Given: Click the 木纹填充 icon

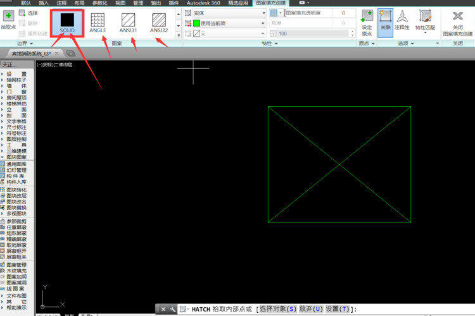Looking at the screenshot, I should [x=3, y=270].
